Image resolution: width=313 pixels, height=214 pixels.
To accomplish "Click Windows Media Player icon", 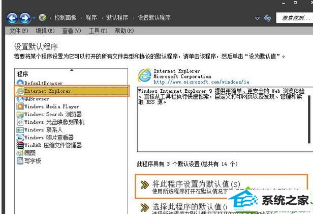I will [20, 106].
